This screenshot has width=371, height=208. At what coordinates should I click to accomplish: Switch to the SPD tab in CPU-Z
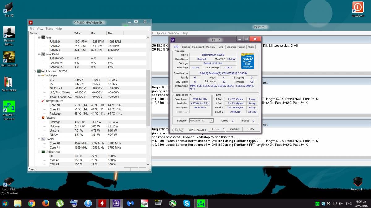point(221,47)
